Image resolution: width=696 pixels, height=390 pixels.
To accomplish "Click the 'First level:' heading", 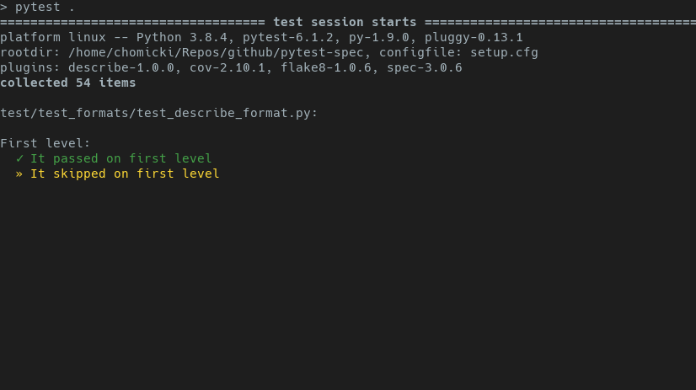I will coord(46,143).
